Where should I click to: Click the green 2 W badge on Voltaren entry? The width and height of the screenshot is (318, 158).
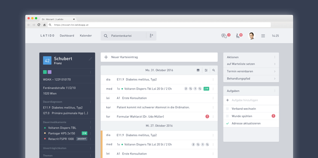[206, 88]
